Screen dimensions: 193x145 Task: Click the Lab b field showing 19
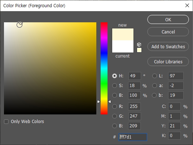(176, 95)
